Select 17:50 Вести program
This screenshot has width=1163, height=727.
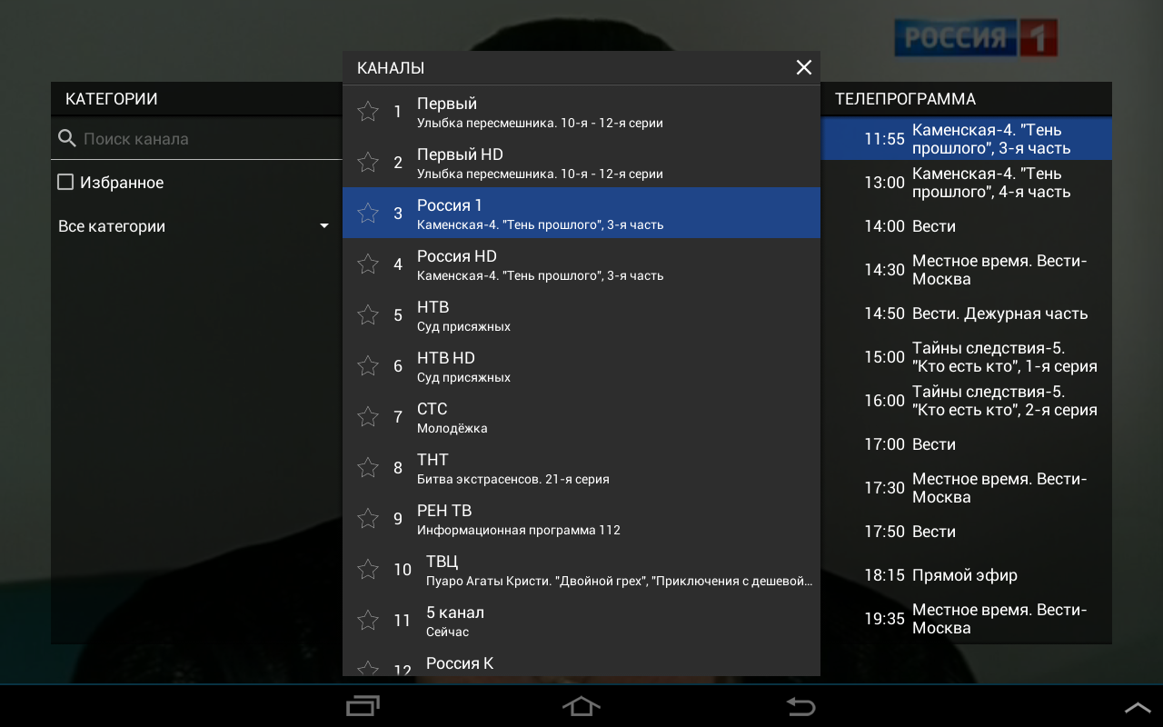point(967,532)
